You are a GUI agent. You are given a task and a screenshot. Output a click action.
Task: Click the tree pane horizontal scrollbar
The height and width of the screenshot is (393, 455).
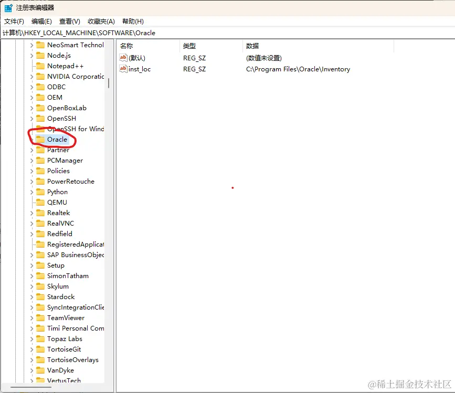(x=31, y=387)
